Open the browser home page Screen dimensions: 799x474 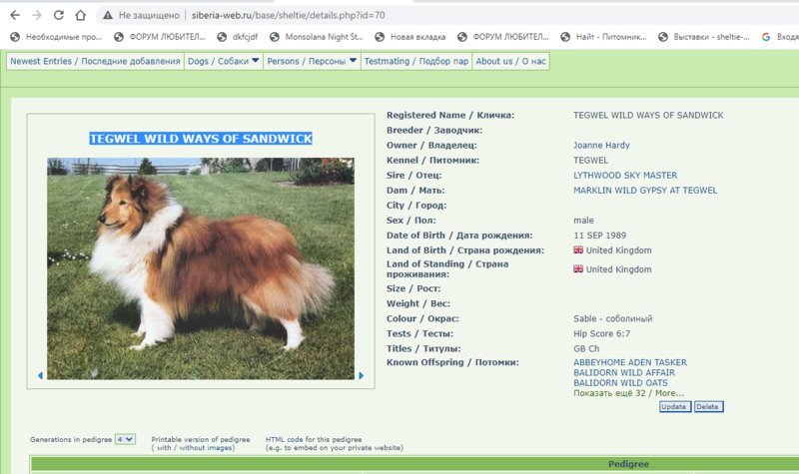(81, 15)
